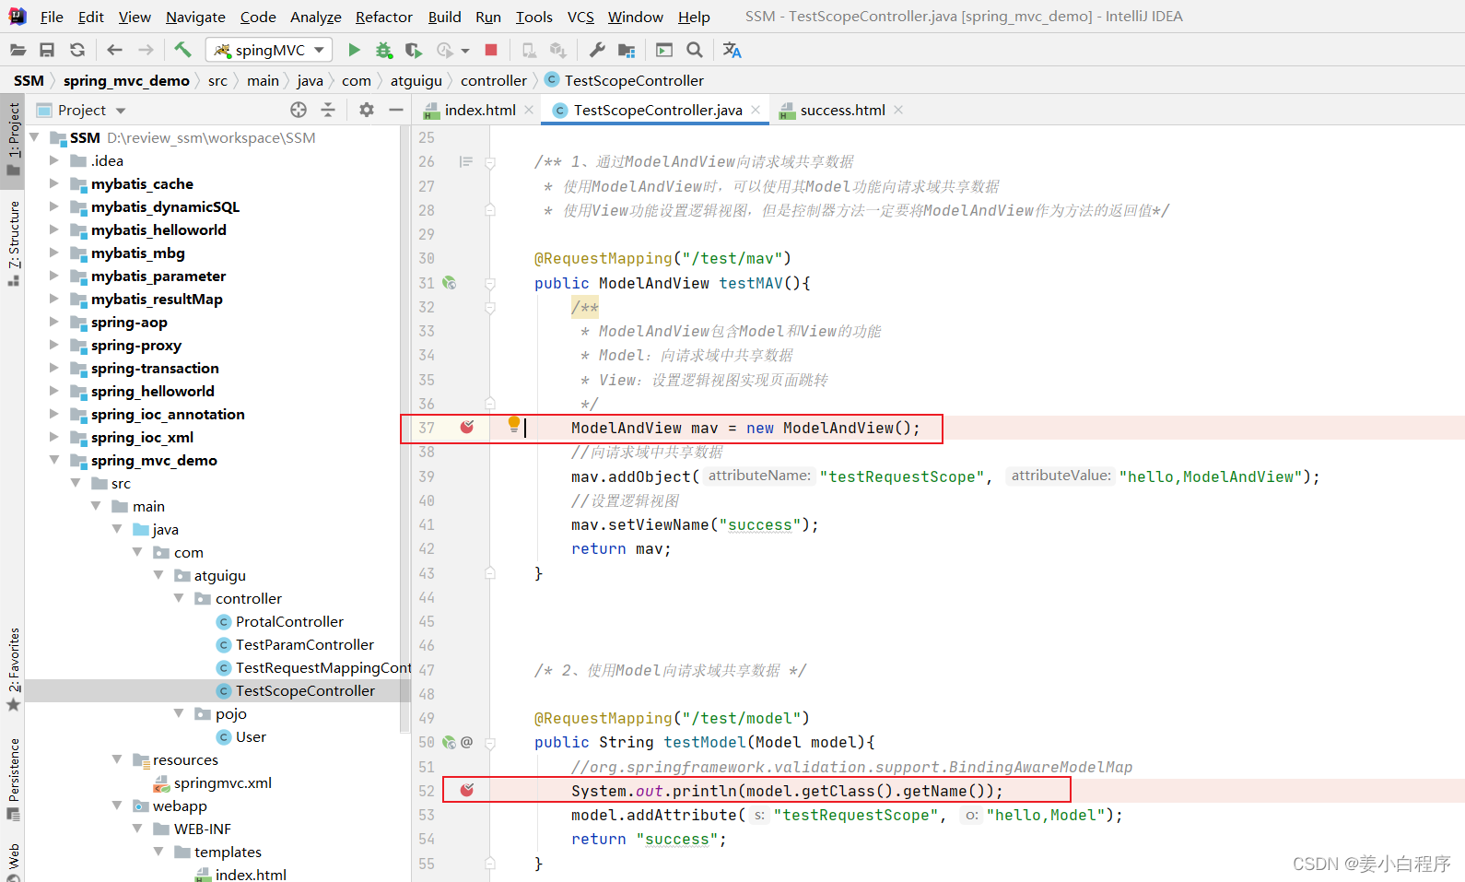Screen dimensions: 1465x882
Task: Navigate forward with the right arrow icon
Action: 146,50
